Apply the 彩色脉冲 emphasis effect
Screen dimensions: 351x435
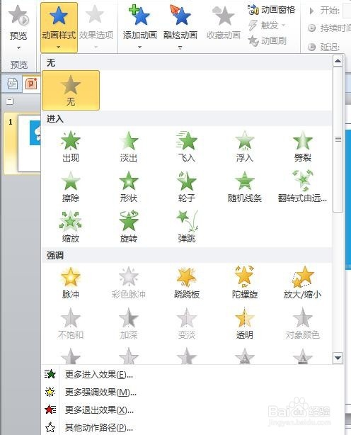tap(129, 283)
